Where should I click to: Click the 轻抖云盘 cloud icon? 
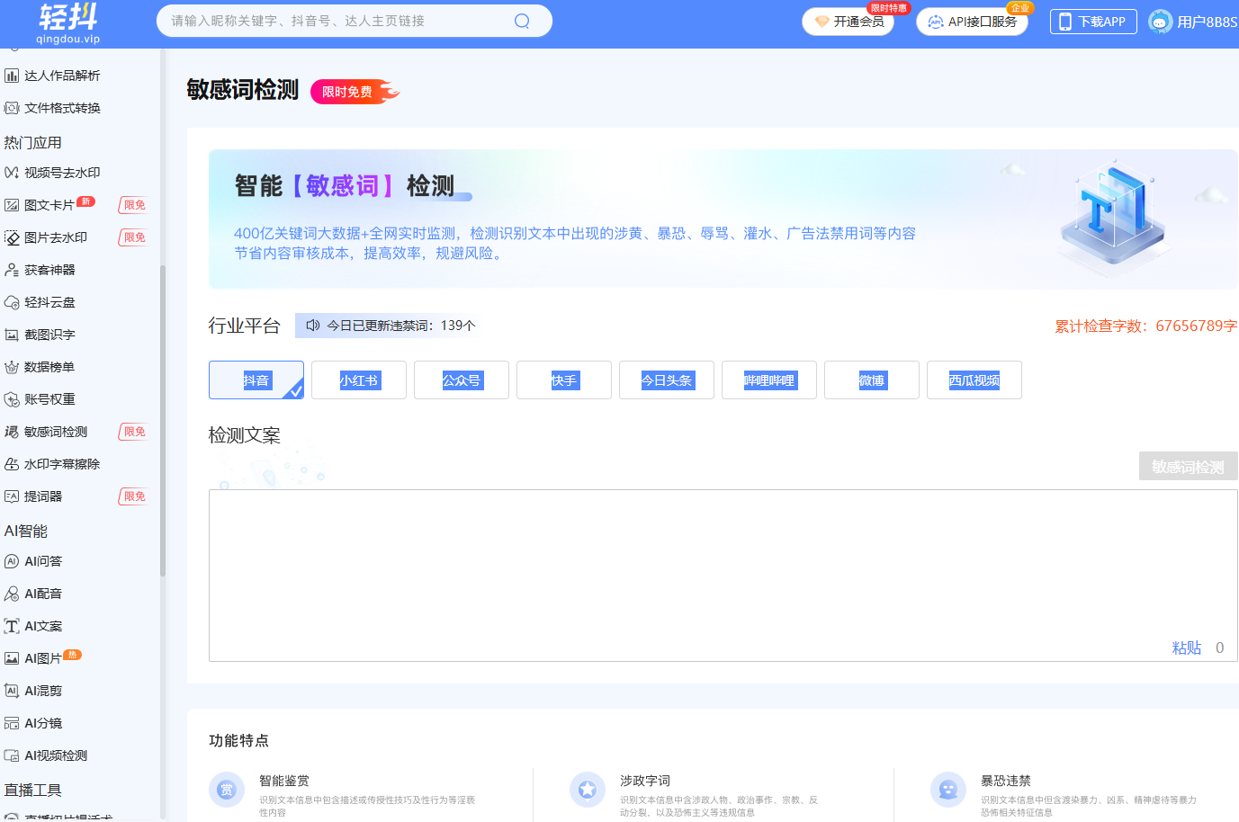pyautogui.click(x=12, y=302)
